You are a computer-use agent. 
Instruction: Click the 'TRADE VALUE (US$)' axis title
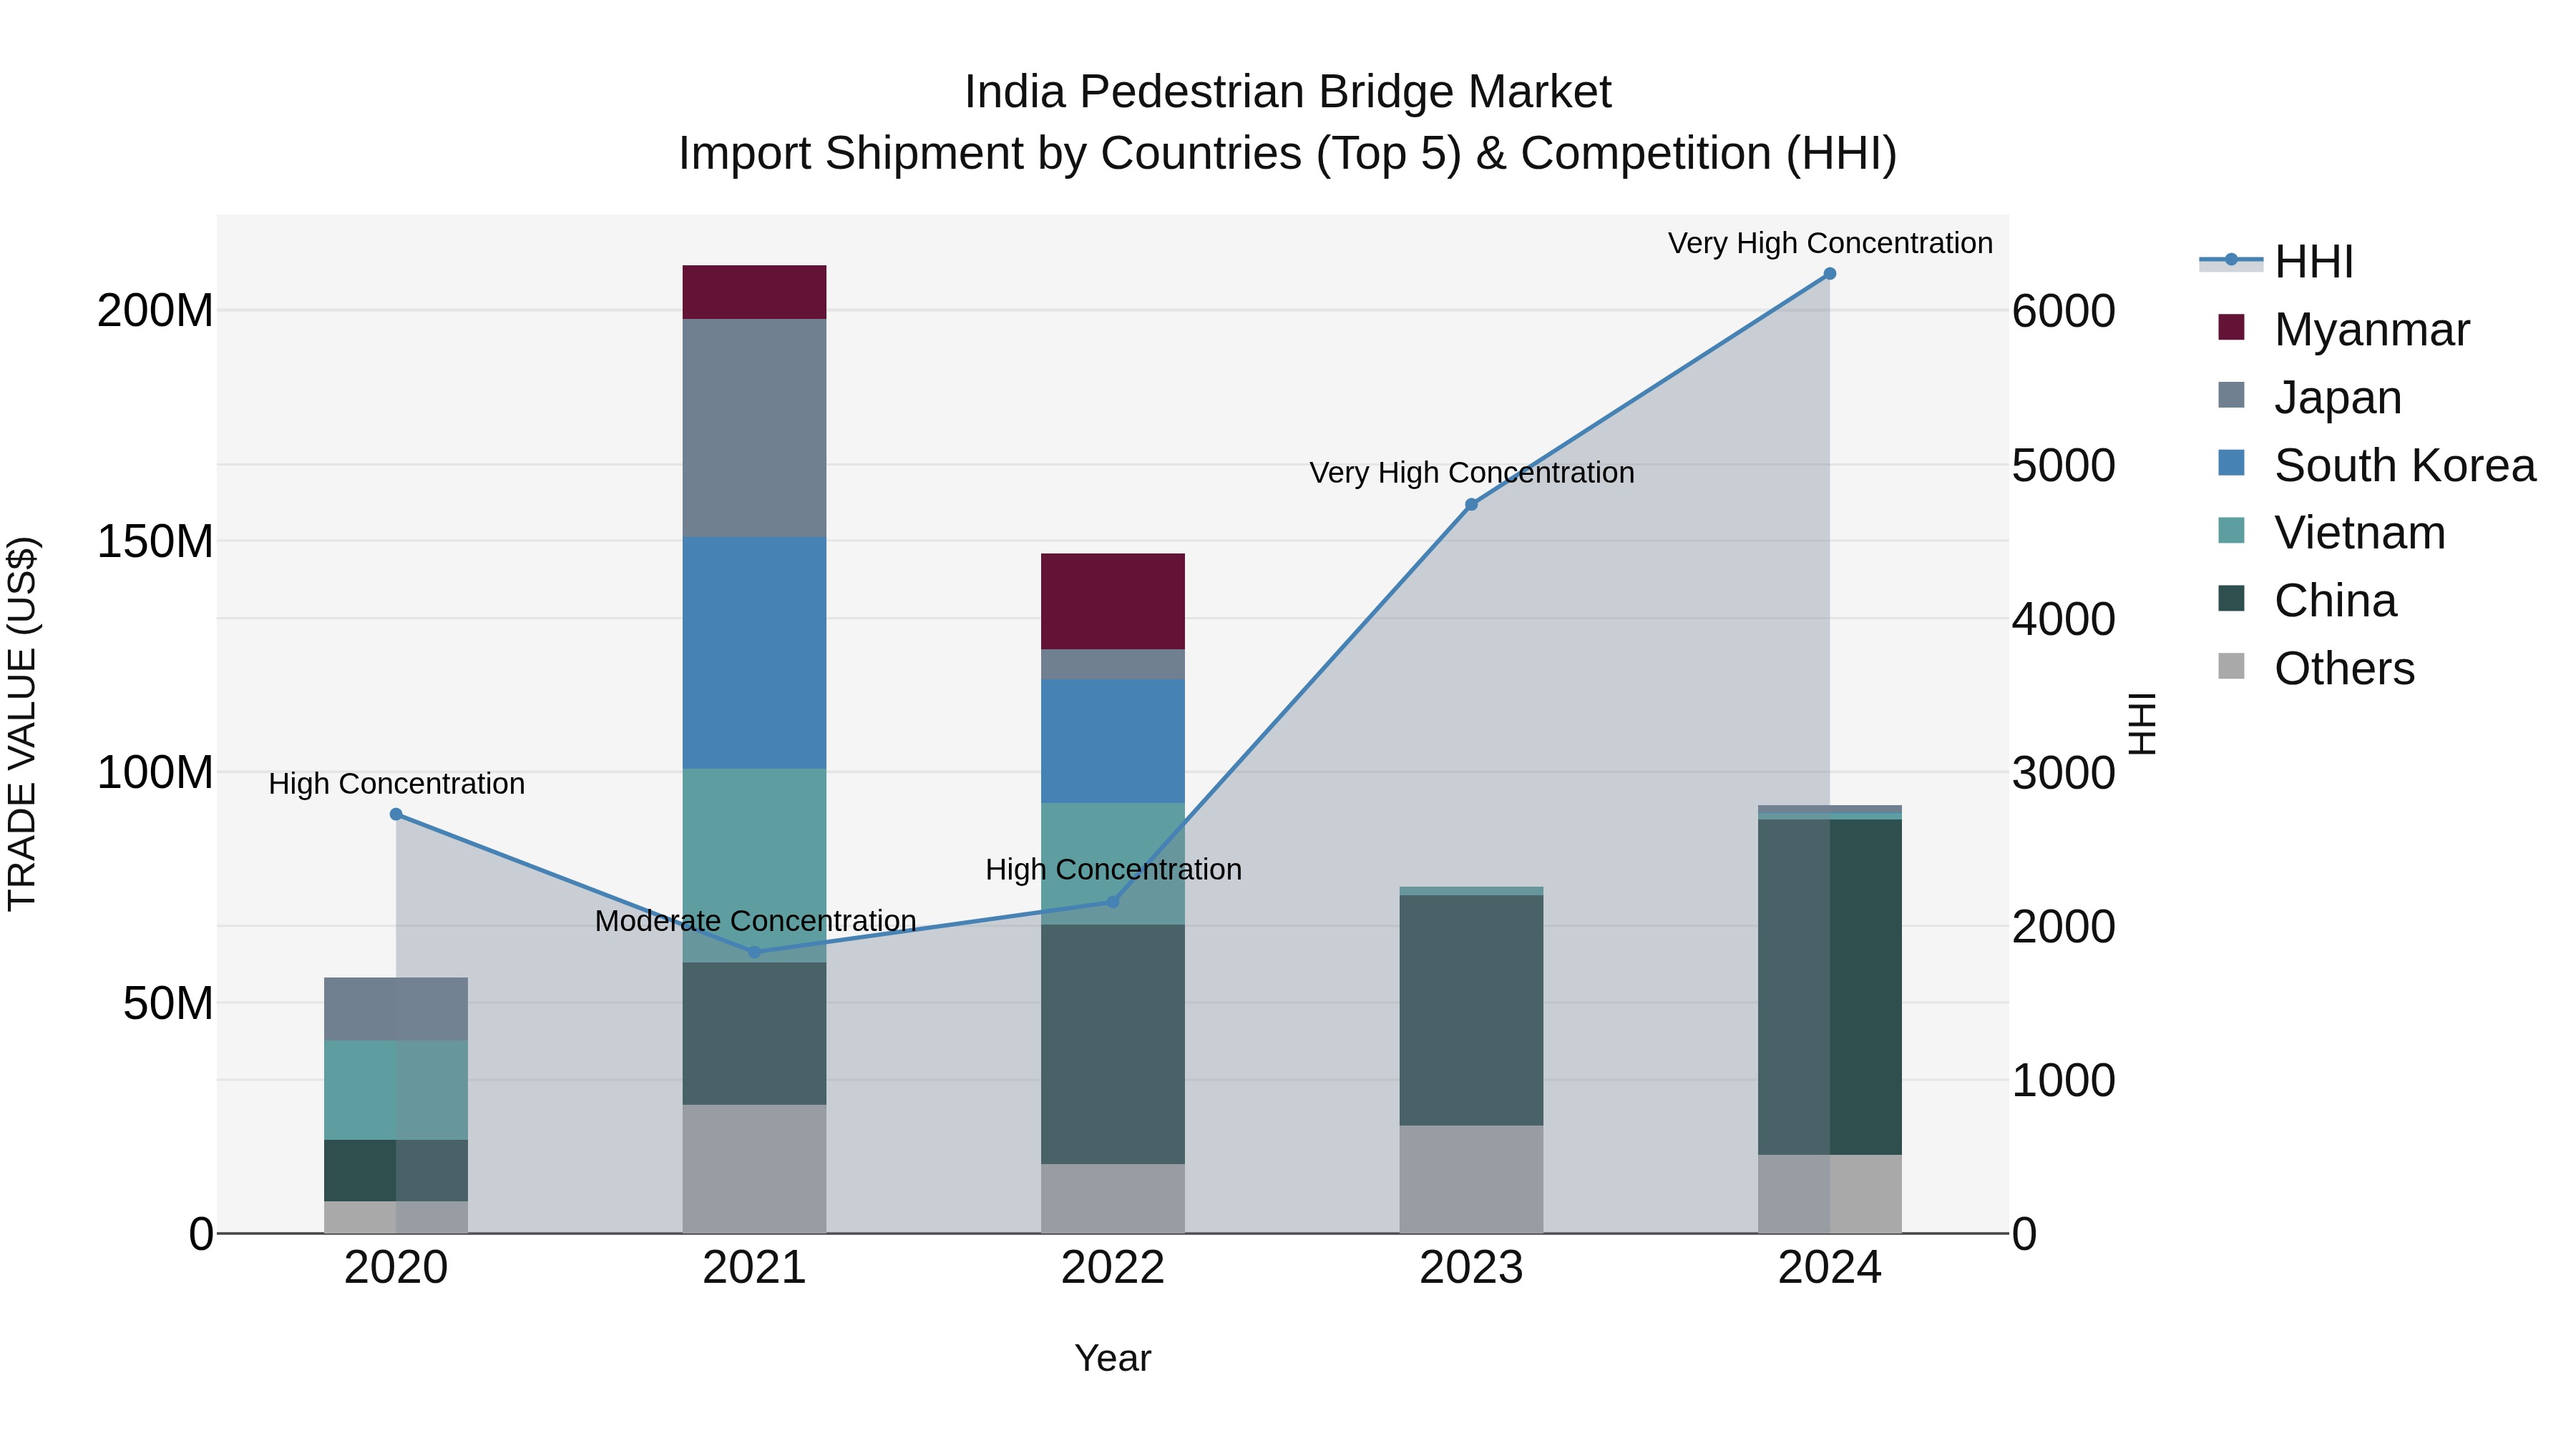click(x=22, y=724)
